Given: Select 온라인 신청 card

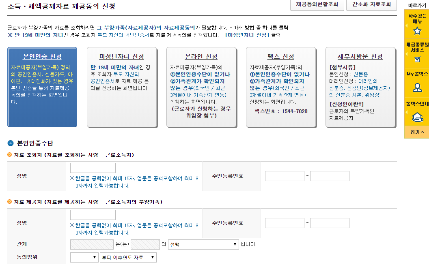Looking at the screenshot, I should click(x=201, y=87).
